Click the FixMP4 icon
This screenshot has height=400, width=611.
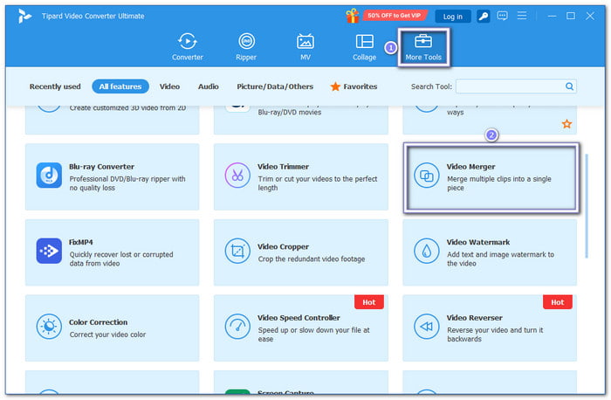pos(49,251)
